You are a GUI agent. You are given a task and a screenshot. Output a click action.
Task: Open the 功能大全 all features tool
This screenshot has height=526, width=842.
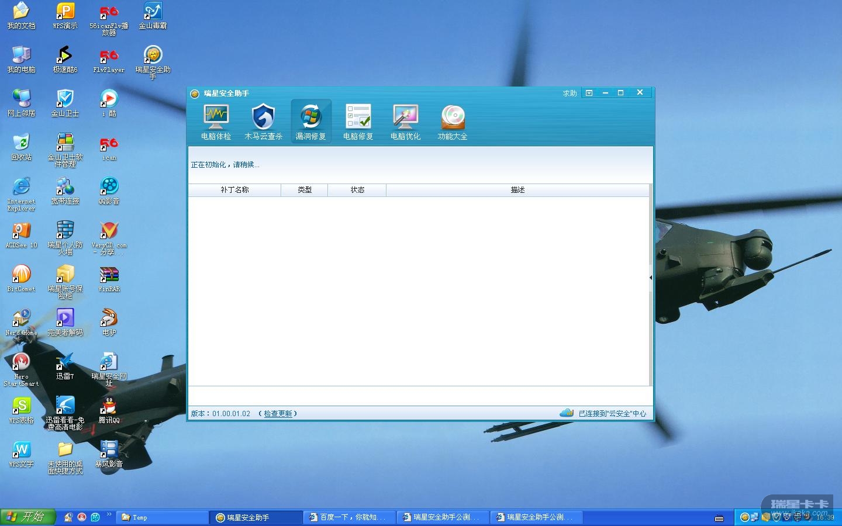click(453, 122)
